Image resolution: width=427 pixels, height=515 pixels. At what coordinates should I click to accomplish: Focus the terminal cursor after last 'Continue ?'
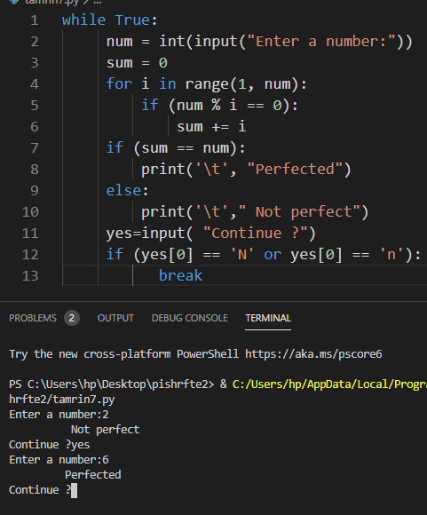(75, 490)
